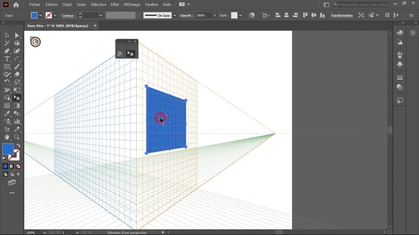
Task: Open the Sélection menu
Action: tap(98, 5)
